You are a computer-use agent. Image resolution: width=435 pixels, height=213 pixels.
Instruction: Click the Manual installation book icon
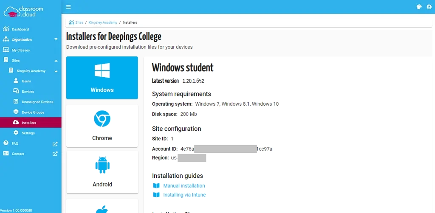156,185
